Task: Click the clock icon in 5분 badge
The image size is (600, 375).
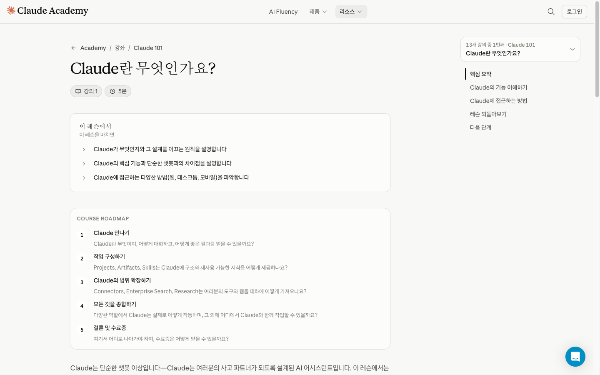Action: 112,91
